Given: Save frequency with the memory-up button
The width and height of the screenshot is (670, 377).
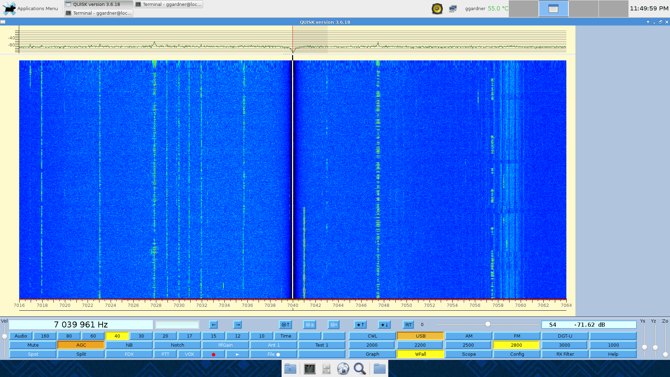Looking at the screenshot, I should point(285,325).
